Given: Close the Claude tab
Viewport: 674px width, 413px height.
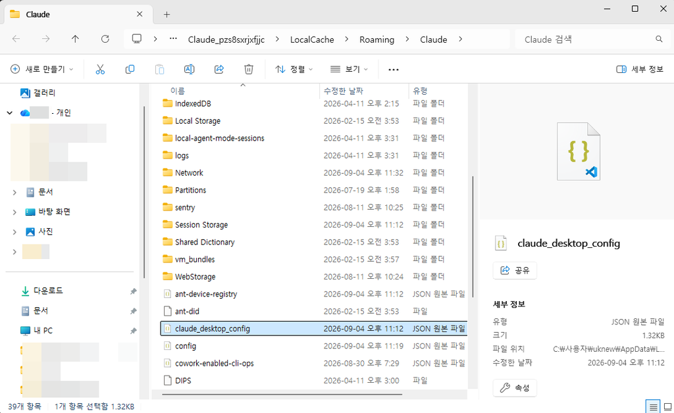Looking at the screenshot, I should click(140, 14).
